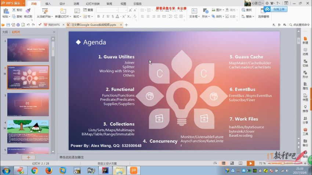This screenshot has height=175, width=312.
Task: Click the notes field 单击此处添加备注
Action: coord(72,157)
